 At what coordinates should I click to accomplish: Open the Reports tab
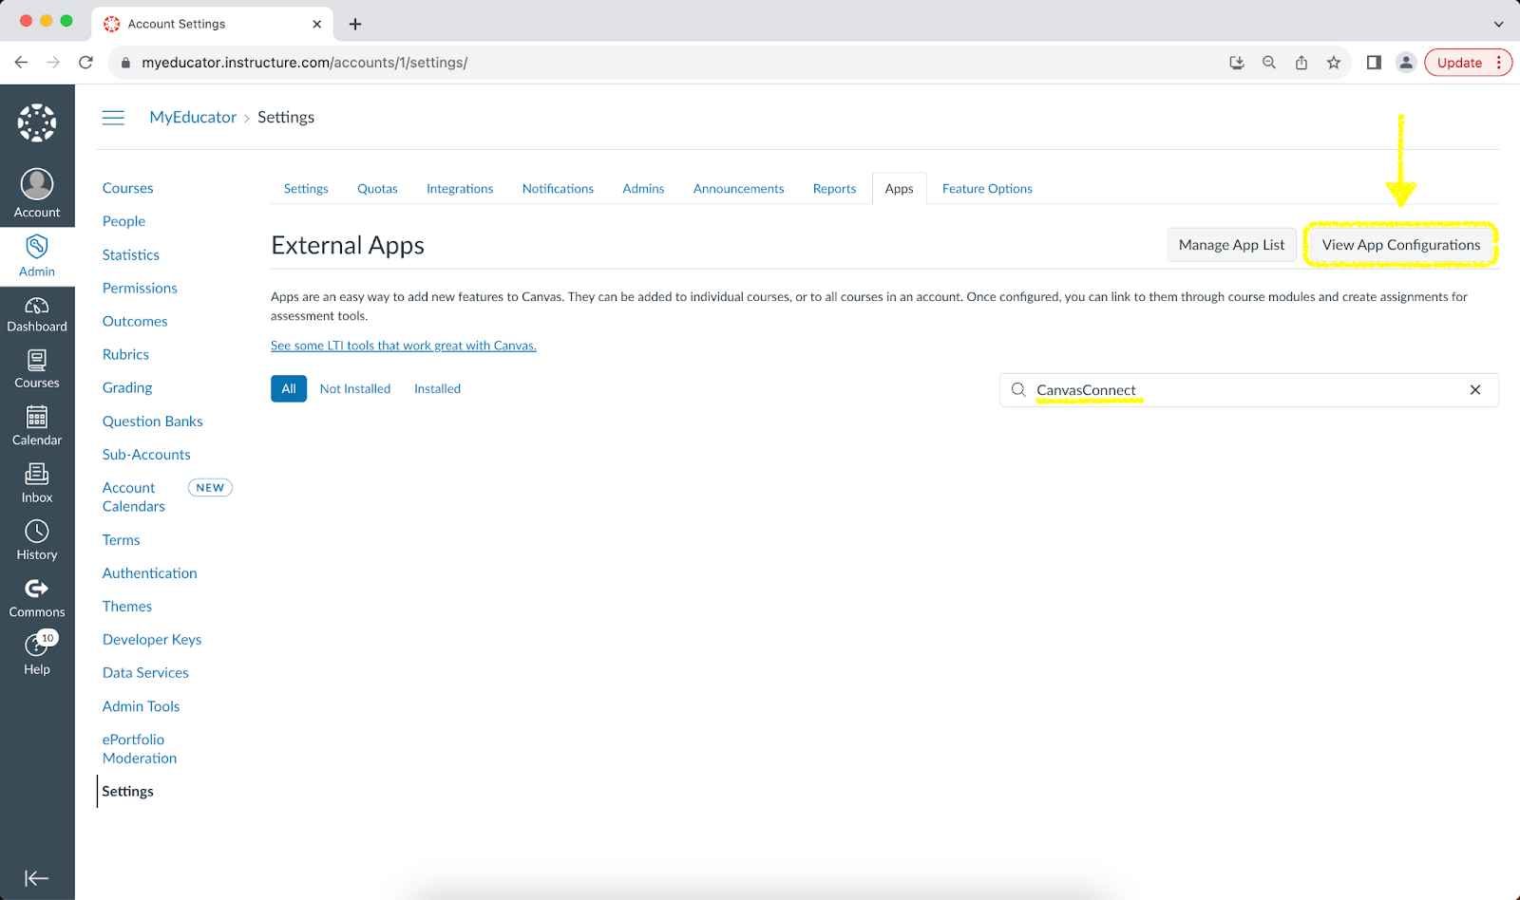[834, 189]
